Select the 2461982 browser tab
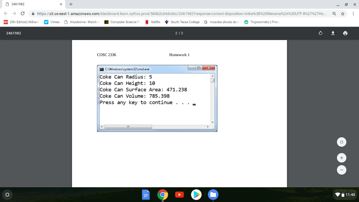Image resolution: width=359 pixels, height=202 pixels. click(33, 4)
